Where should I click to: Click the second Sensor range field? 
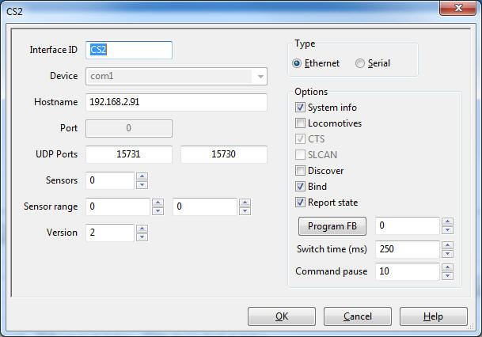pos(205,206)
